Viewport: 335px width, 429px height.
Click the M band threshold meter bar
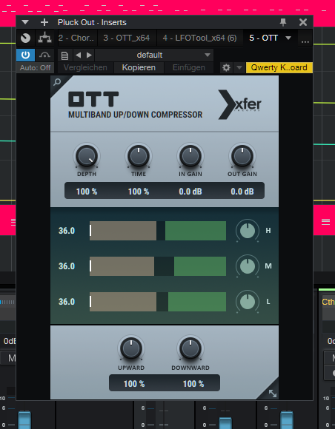[x=158, y=266]
